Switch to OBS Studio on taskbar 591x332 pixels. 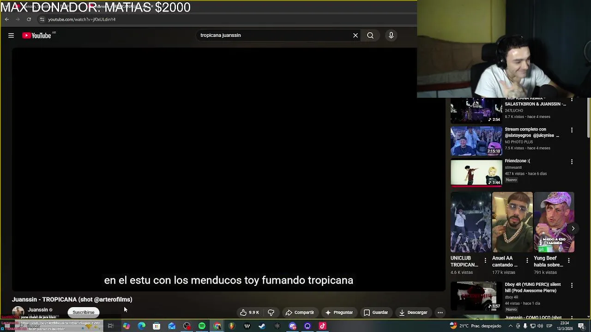(187, 326)
